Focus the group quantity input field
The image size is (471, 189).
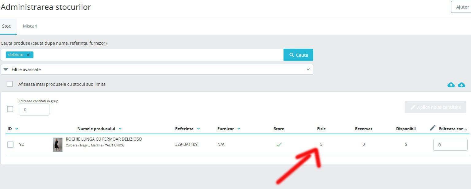(x=34, y=109)
